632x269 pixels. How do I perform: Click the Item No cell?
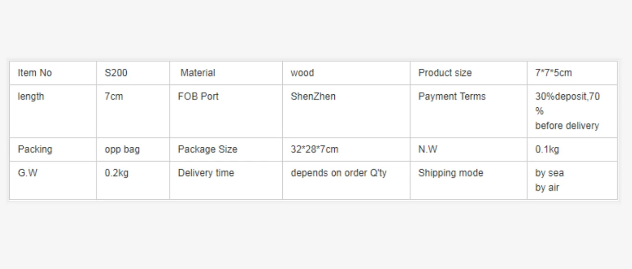pos(53,73)
